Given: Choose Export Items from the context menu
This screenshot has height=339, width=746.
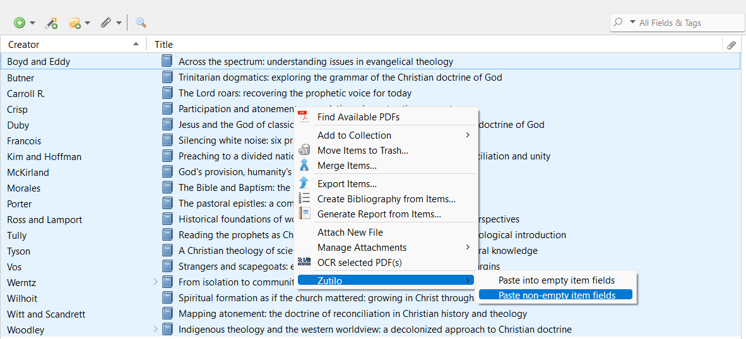Looking at the screenshot, I should click(x=346, y=184).
